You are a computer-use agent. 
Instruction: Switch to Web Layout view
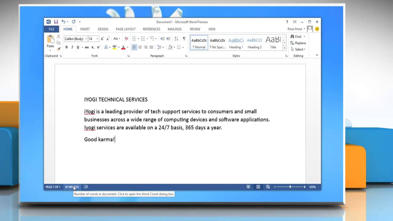tap(268, 187)
